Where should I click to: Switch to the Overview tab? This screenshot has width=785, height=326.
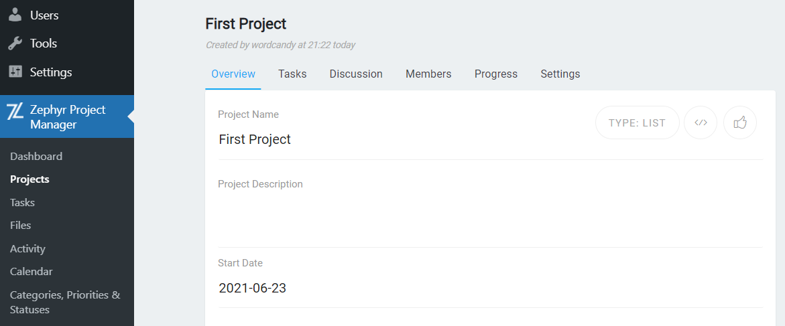pyautogui.click(x=233, y=74)
